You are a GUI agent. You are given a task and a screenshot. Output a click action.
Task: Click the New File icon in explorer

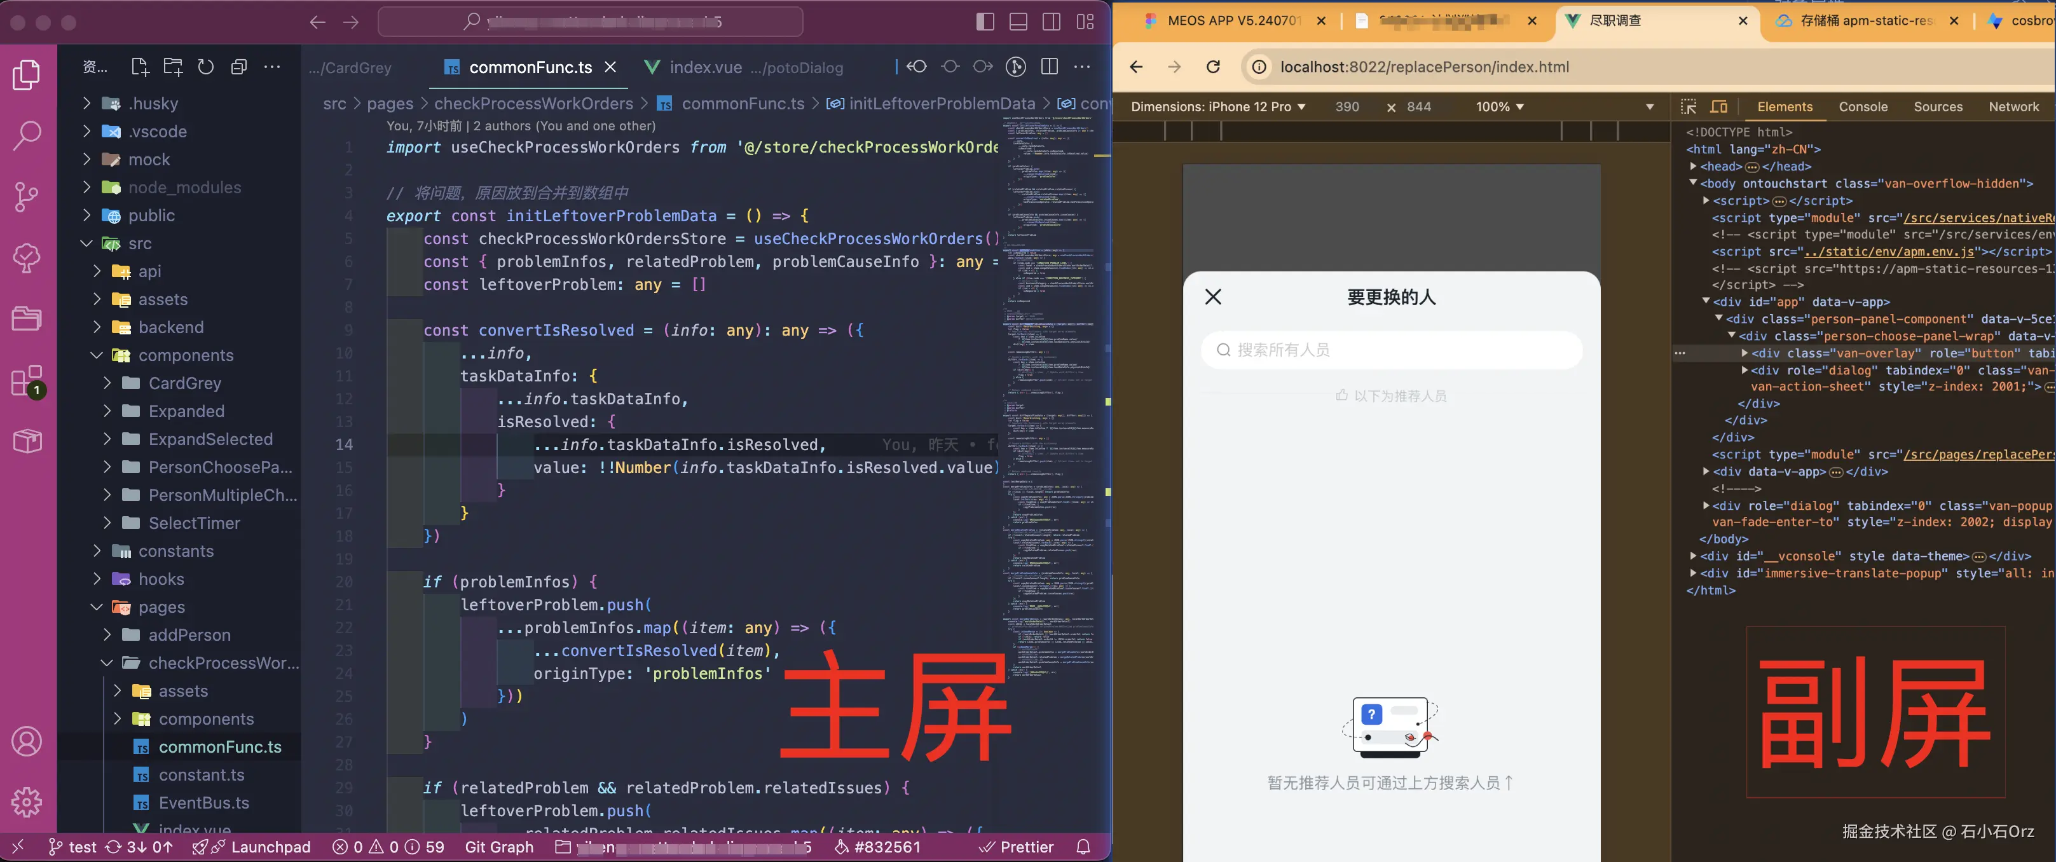[x=140, y=67]
